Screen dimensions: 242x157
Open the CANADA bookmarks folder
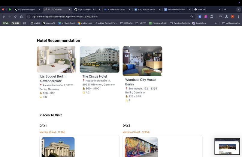pos(126,23)
